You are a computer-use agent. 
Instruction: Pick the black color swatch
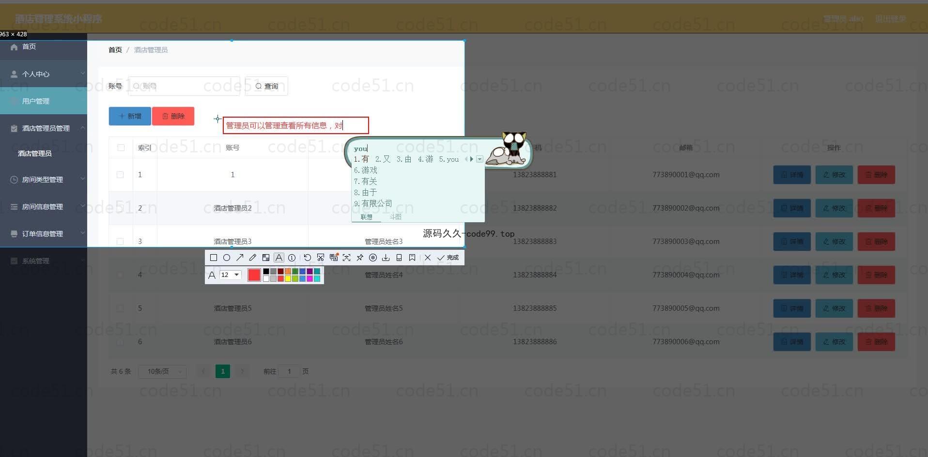point(266,272)
